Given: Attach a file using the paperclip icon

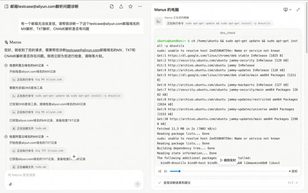Looking at the screenshot, I should (x=11, y=184).
